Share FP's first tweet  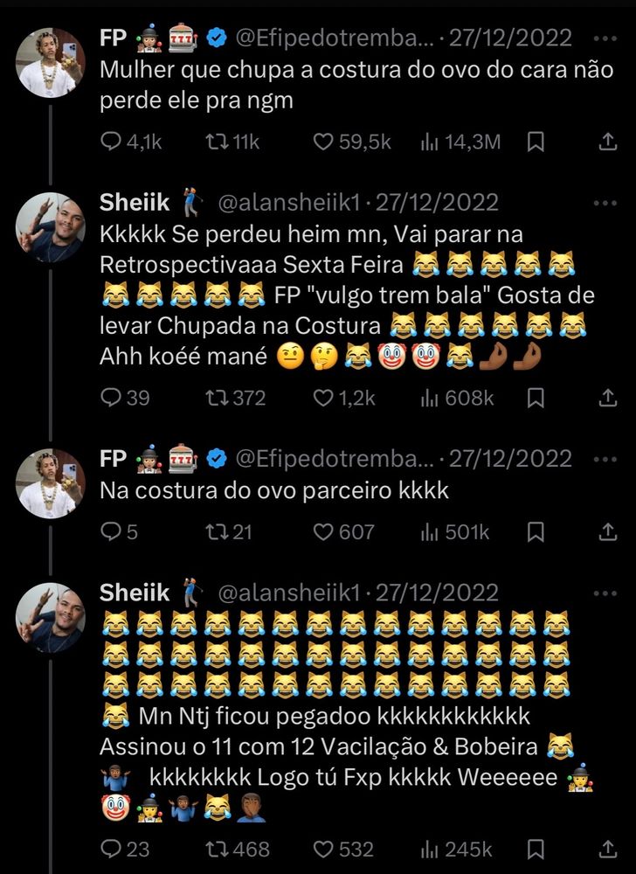pos(608,142)
